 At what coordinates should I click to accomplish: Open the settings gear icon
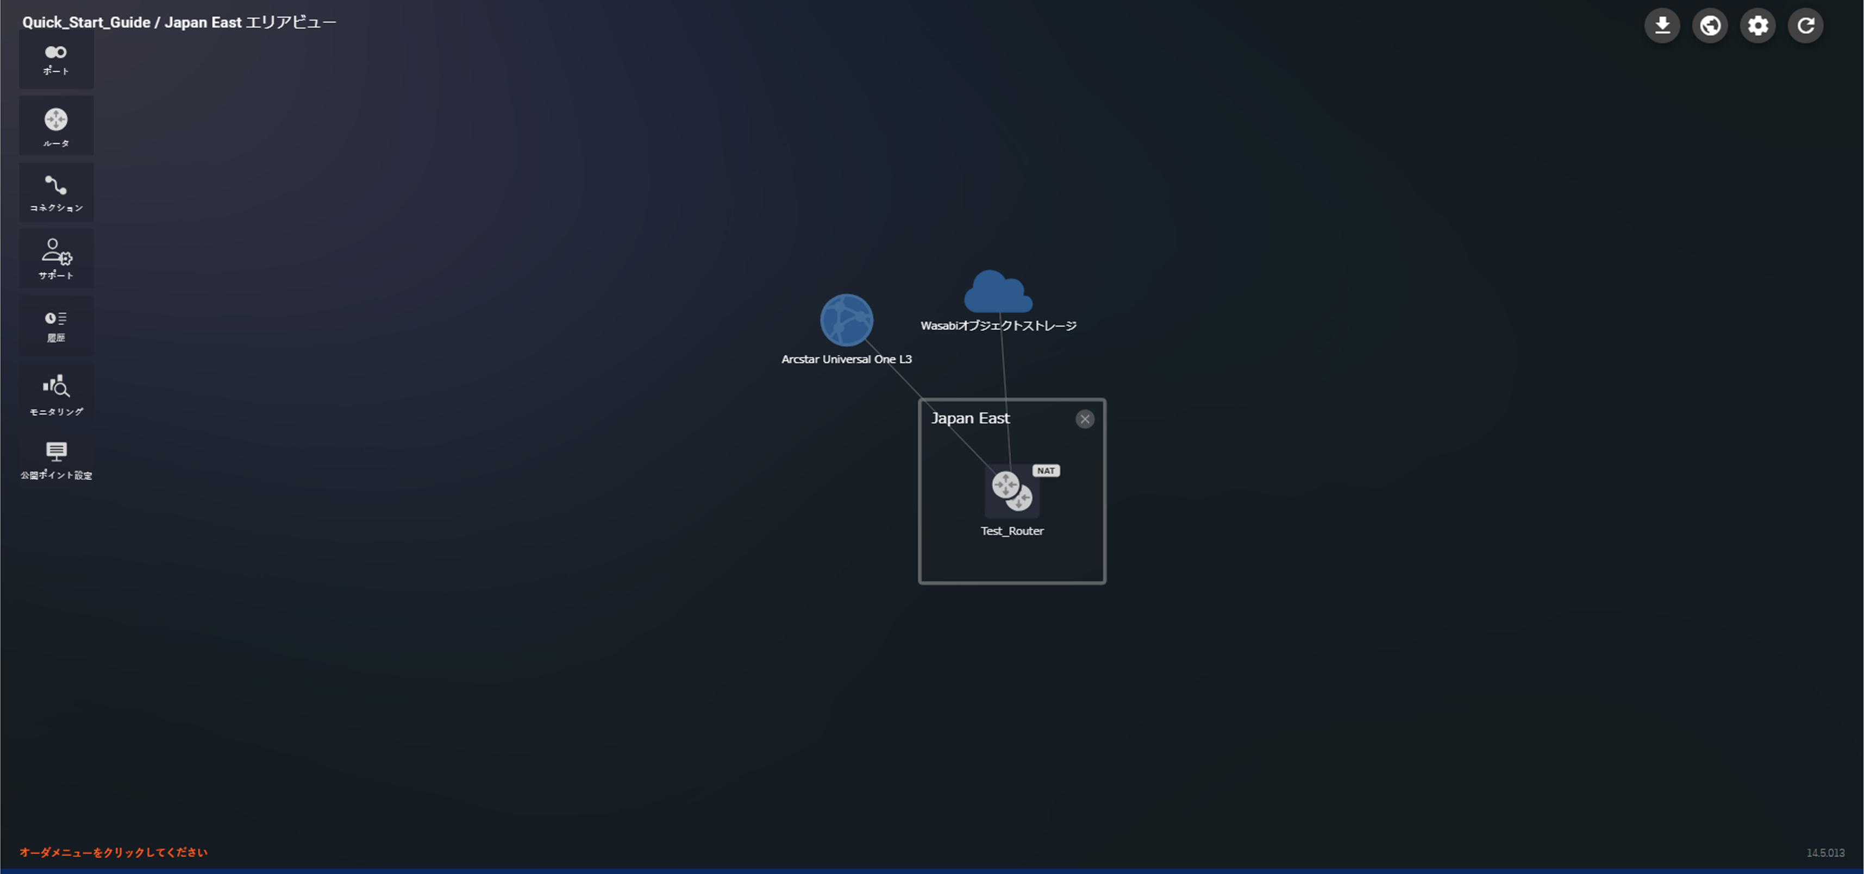[1757, 26]
